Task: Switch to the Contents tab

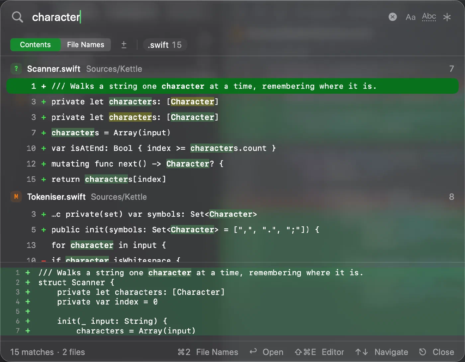Action: pyautogui.click(x=36, y=45)
